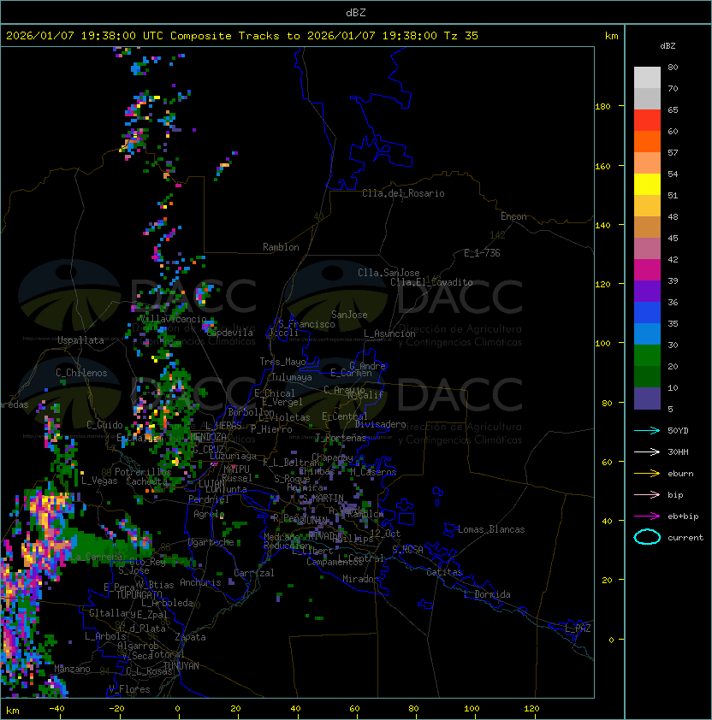Click the Tulumaya map label

point(292,377)
